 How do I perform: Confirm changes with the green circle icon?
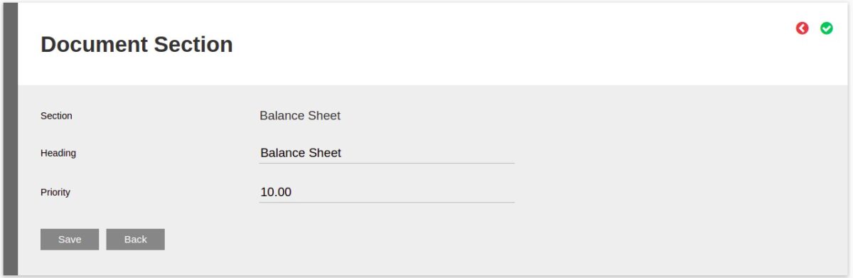827,28
